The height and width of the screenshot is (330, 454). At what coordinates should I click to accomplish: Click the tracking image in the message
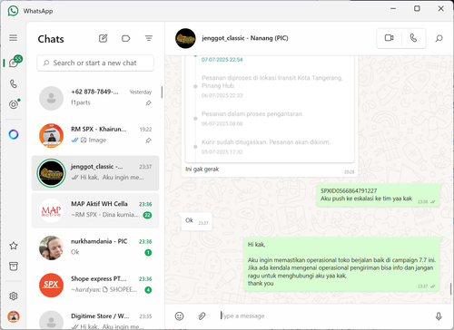click(270, 110)
